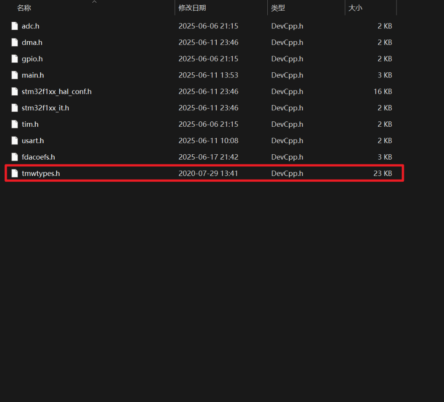This screenshot has width=444, height=402.
Task: Select the stm32f1xx_it.h file name
Action: [45, 108]
